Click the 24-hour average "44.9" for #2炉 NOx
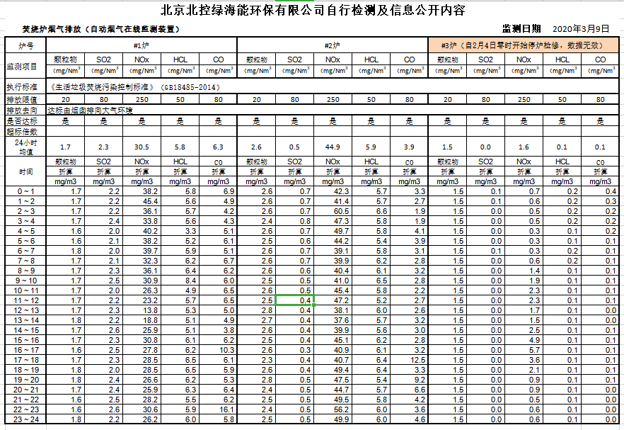 tap(333, 147)
